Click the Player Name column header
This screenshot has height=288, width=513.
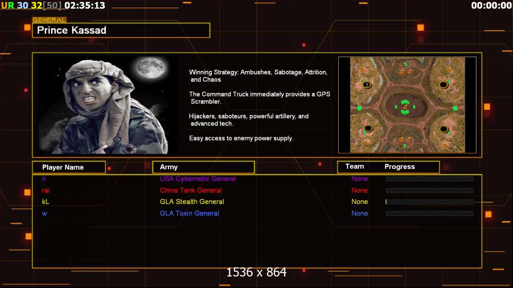[x=69, y=167]
